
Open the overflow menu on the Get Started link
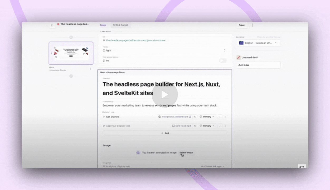(x=220, y=116)
